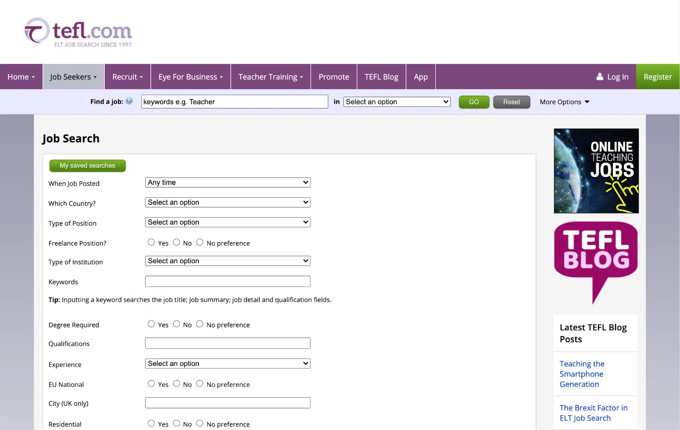Open Teaching the Smartphone Generation post
680x430 pixels.
(x=582, y=374)
